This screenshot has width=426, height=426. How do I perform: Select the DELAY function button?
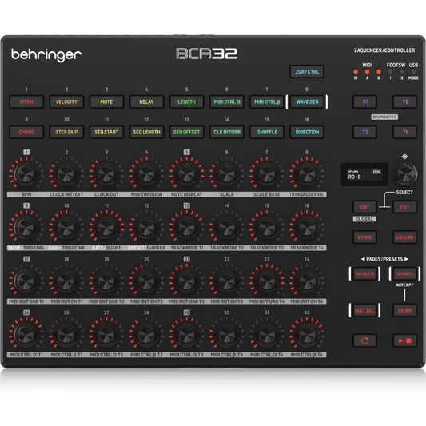(x=146, y=102)
